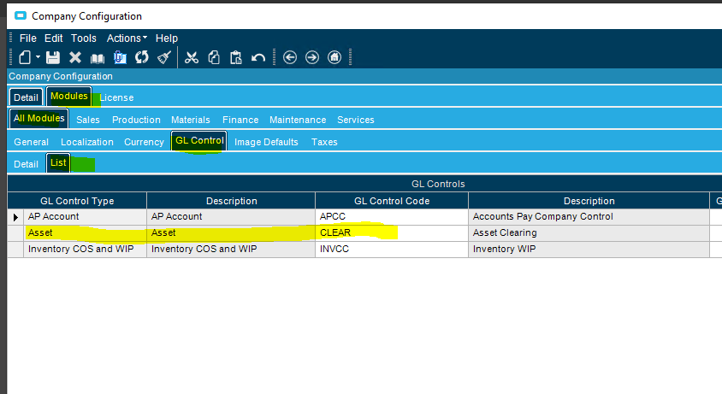Image resolution: width=722 pixels, height=394 pixels.
Task: Click the Paste clipboard icon
Action: pos(236,57)
